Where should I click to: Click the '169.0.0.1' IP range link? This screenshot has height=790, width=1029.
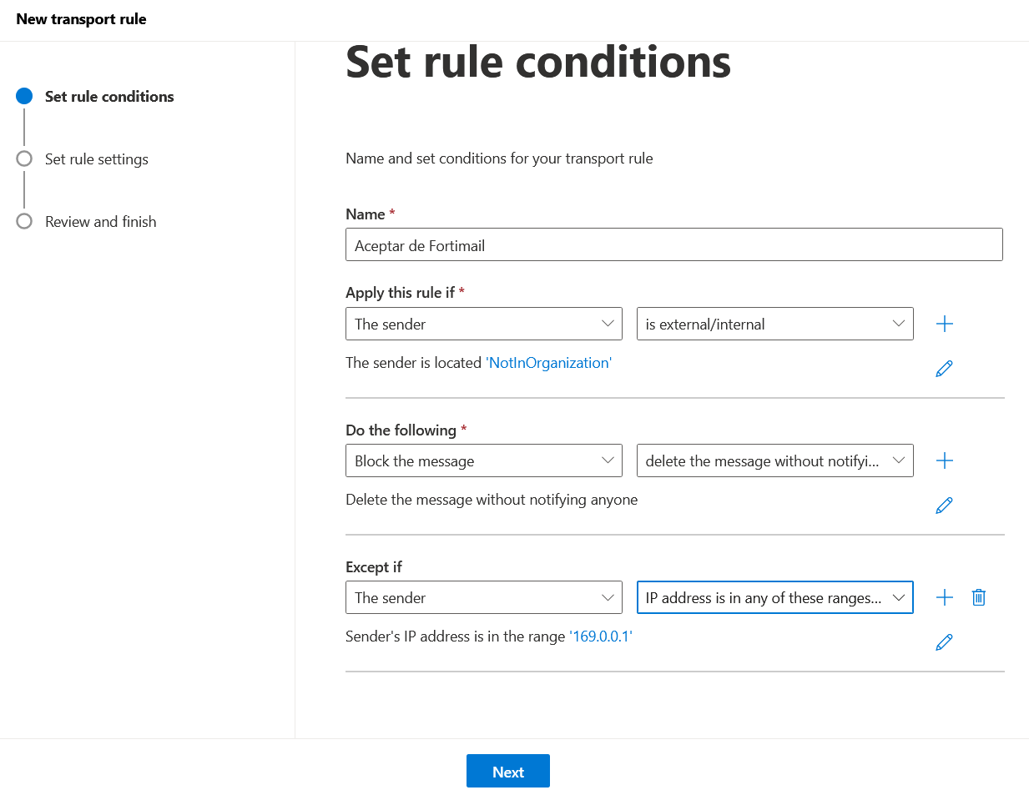[601, 637]
